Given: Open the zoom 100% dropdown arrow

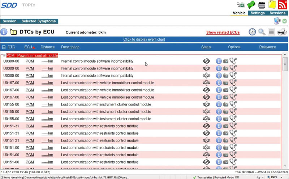Looking at the screenshot, I should pyautogui.click(x=281, y=177).
